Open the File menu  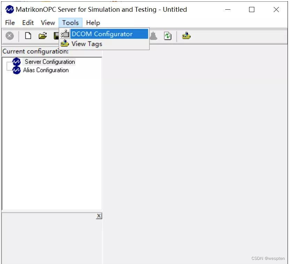[x=10, y=23]
